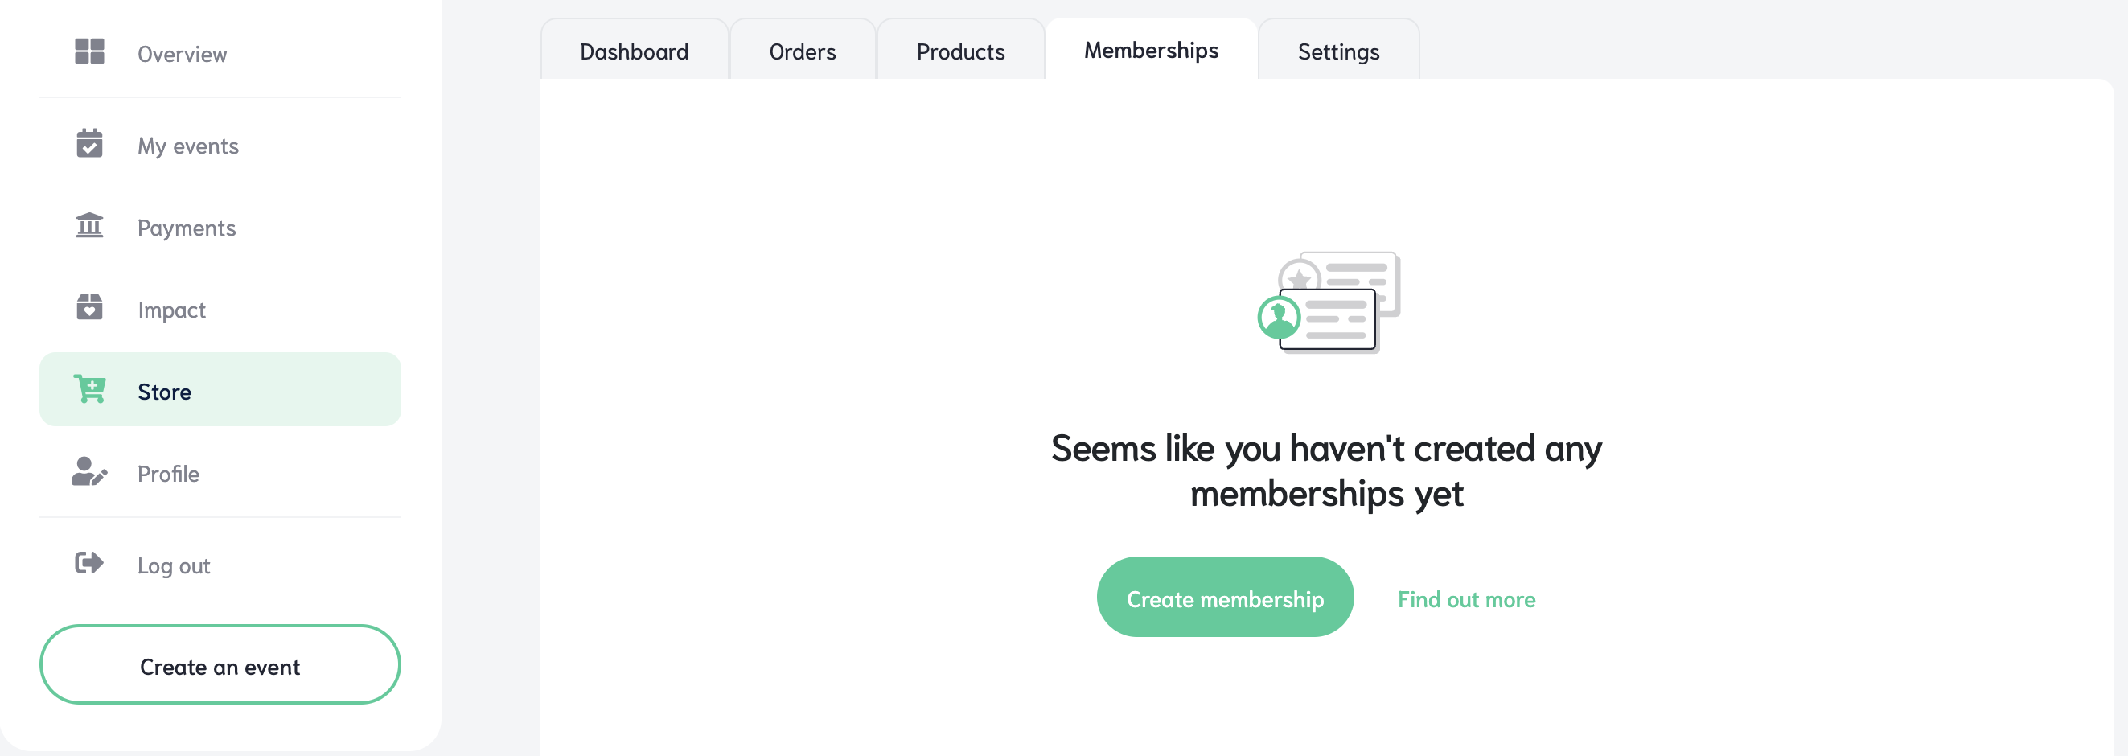Click the Create membership button
Viewport: 2128px width, 756px height.
[x=1224, y=598]
